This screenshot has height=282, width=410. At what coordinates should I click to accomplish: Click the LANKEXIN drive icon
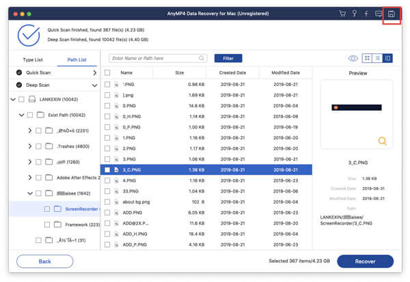(32, 99)
